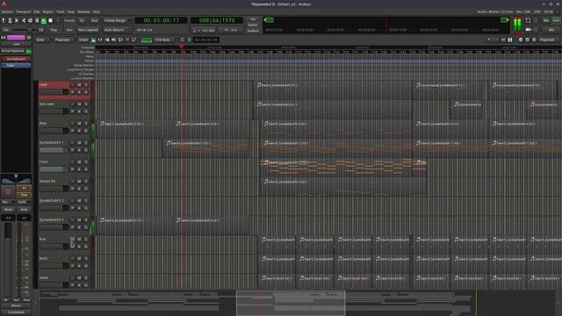Open the zoom focus Playhead dropdown

pyautogui.click(x=548, y=39)
